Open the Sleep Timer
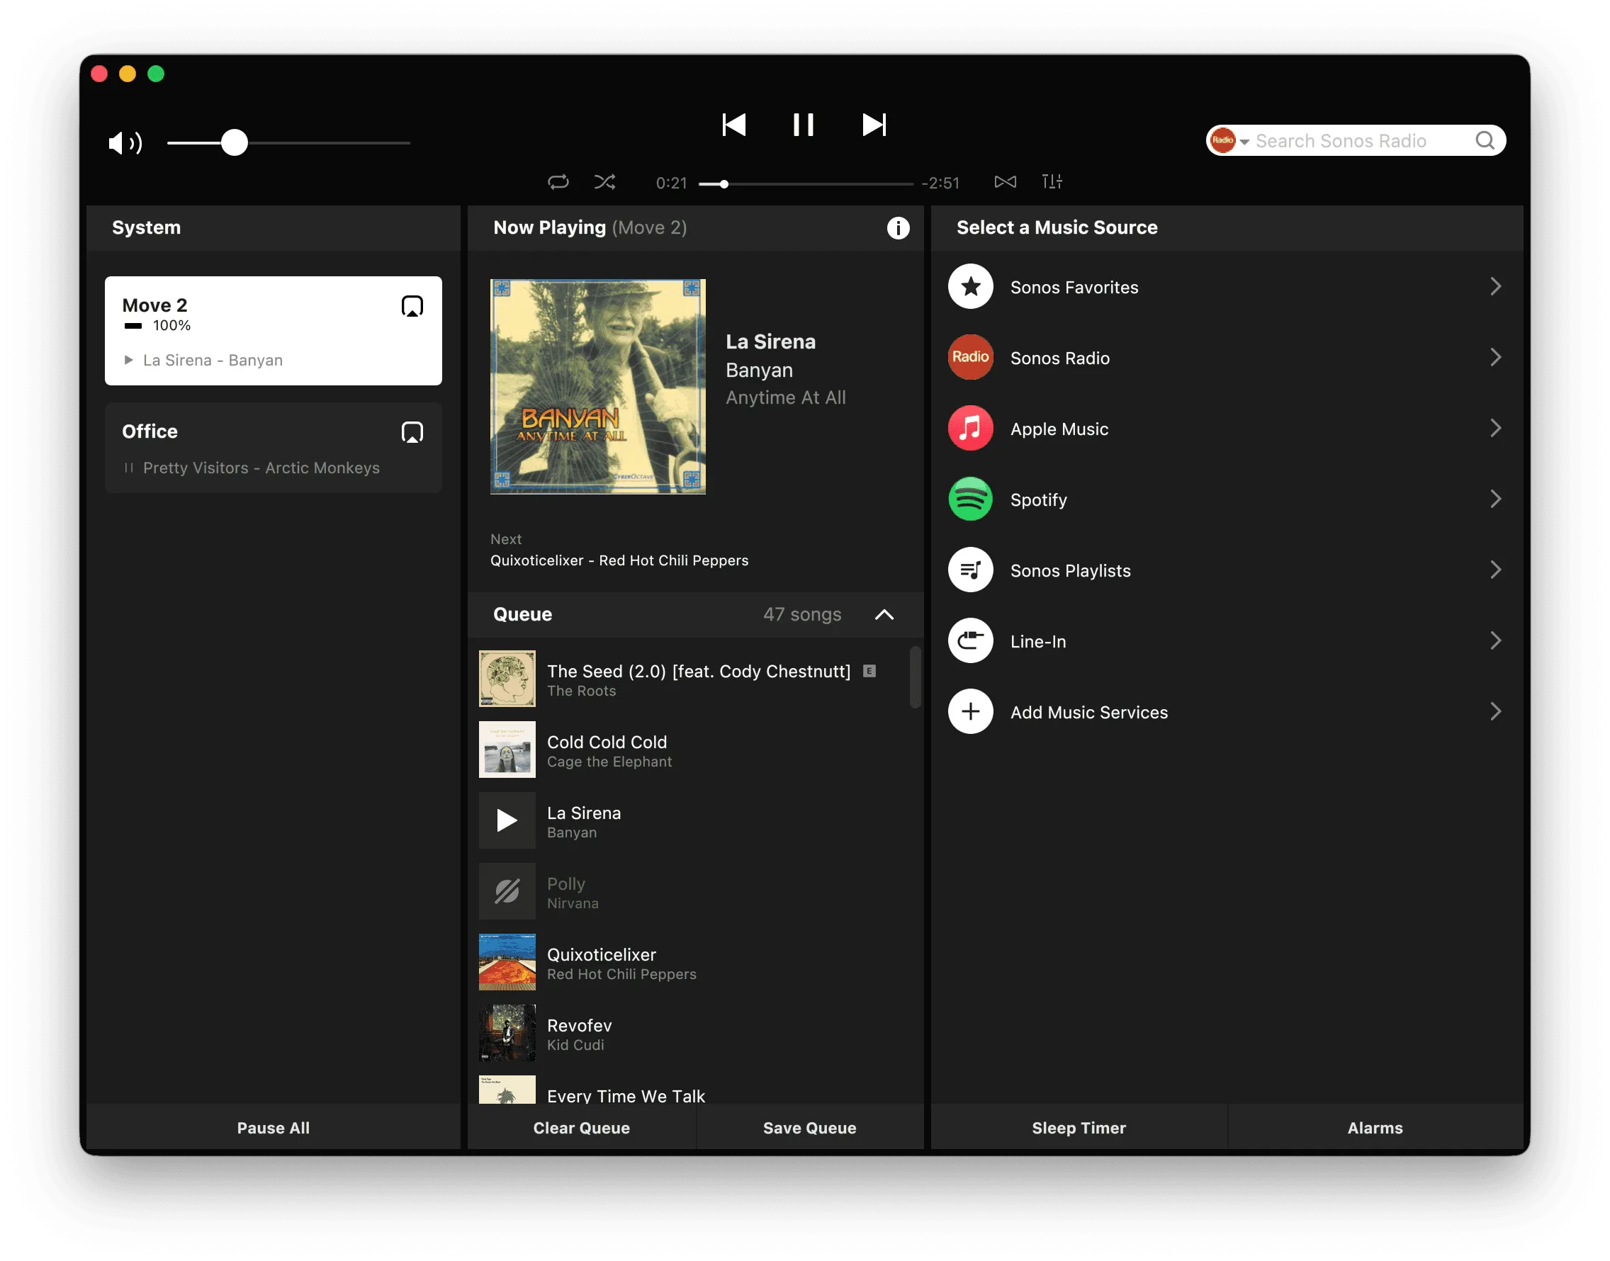The image size is (1610, 1261). click(1079, 1127)
